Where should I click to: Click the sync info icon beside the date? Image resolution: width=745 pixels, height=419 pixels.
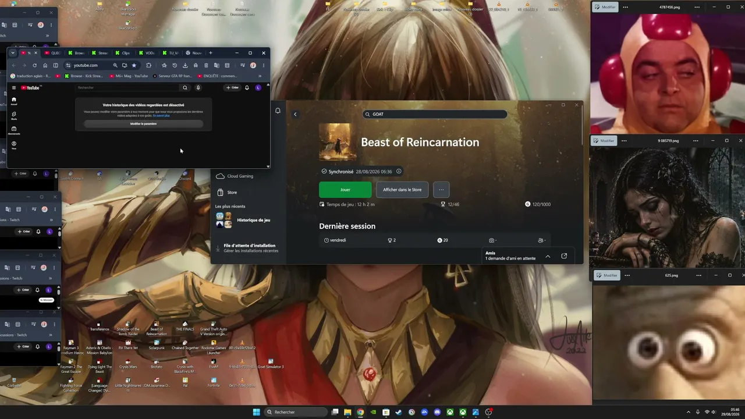click(399, 172)
